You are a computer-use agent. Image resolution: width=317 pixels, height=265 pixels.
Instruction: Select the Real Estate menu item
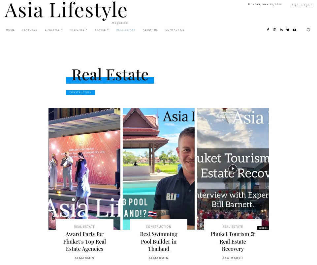point(126,30)
